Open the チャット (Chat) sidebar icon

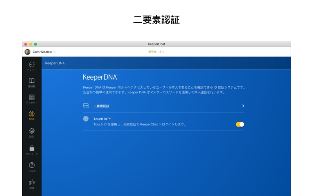(32, 65)
